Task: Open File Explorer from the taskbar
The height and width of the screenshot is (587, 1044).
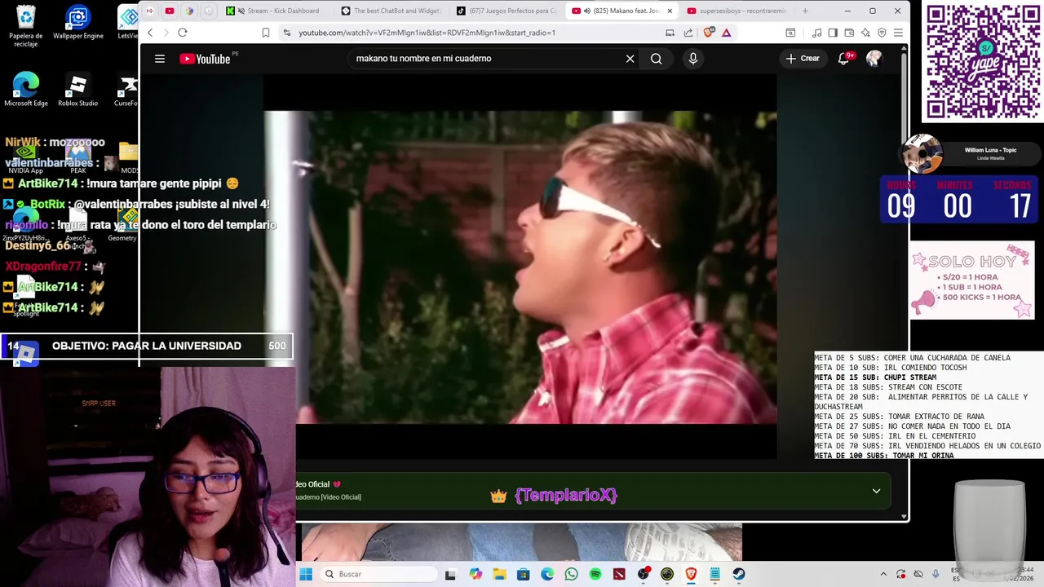Action: pyautogui.click(x=499, y=574)
